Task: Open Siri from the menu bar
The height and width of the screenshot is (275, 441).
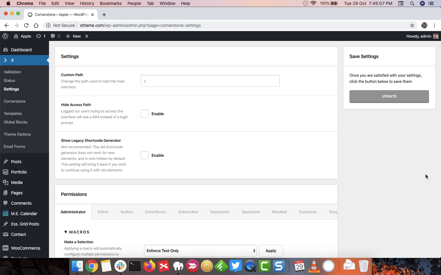Action: click(x=422, y=3)
